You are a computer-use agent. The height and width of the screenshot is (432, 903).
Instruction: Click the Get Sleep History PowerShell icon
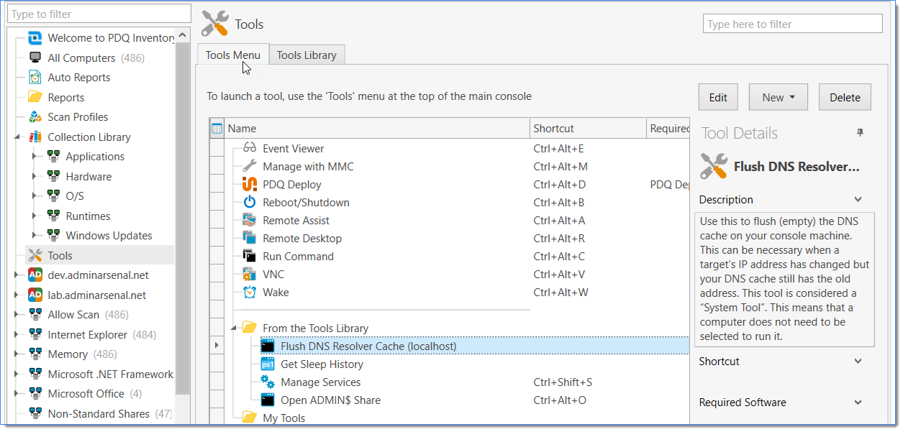(268, 364)
